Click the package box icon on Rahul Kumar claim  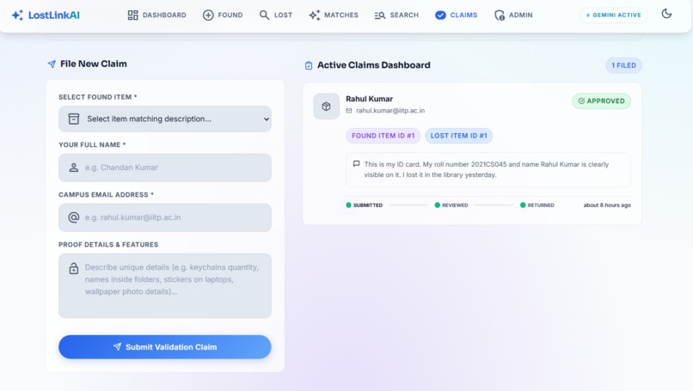326,106
